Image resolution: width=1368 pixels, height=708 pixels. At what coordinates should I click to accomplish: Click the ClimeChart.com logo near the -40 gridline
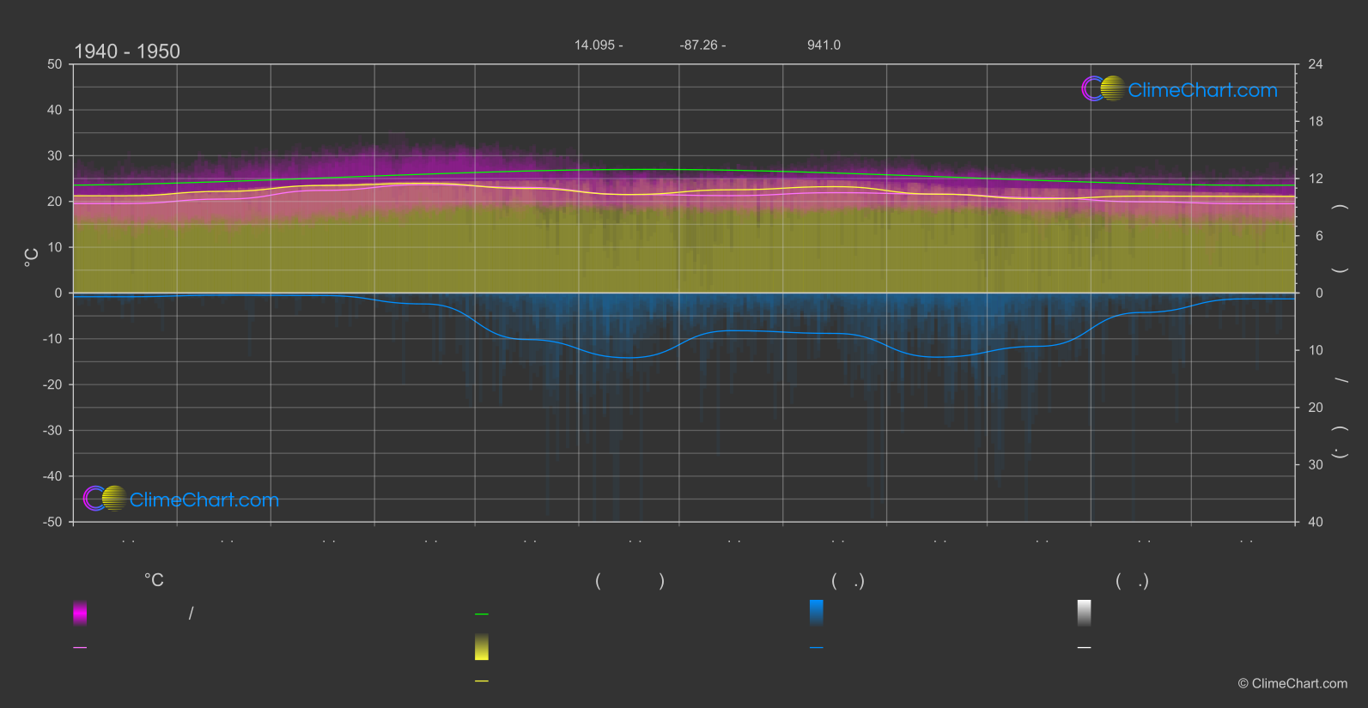[181, 499]
